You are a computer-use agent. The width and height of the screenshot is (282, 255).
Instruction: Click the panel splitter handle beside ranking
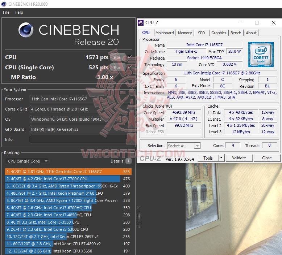tap(139, 217)
